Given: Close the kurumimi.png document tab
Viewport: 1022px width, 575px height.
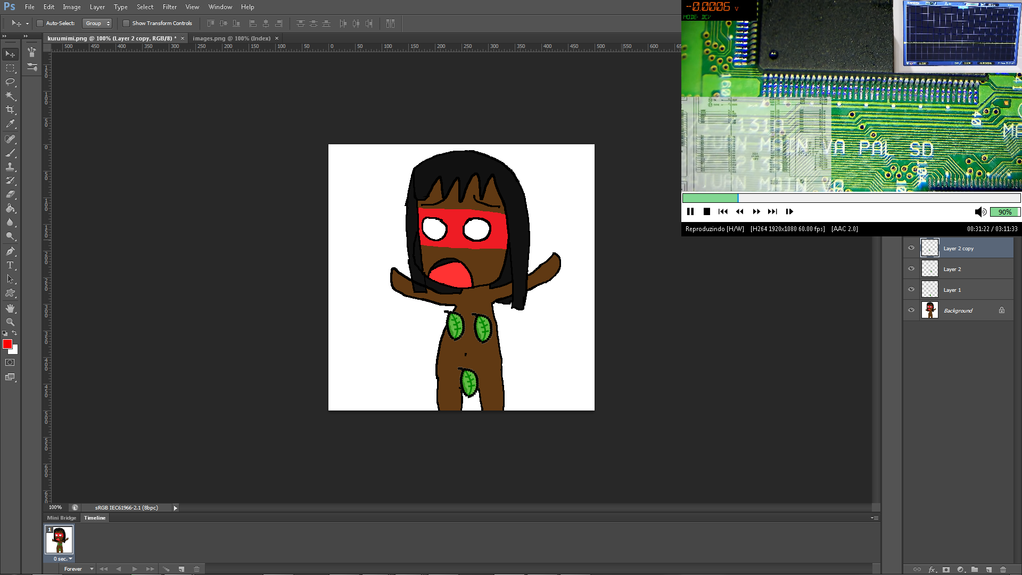Looking at the screenshot, I should tap(183, 38).
